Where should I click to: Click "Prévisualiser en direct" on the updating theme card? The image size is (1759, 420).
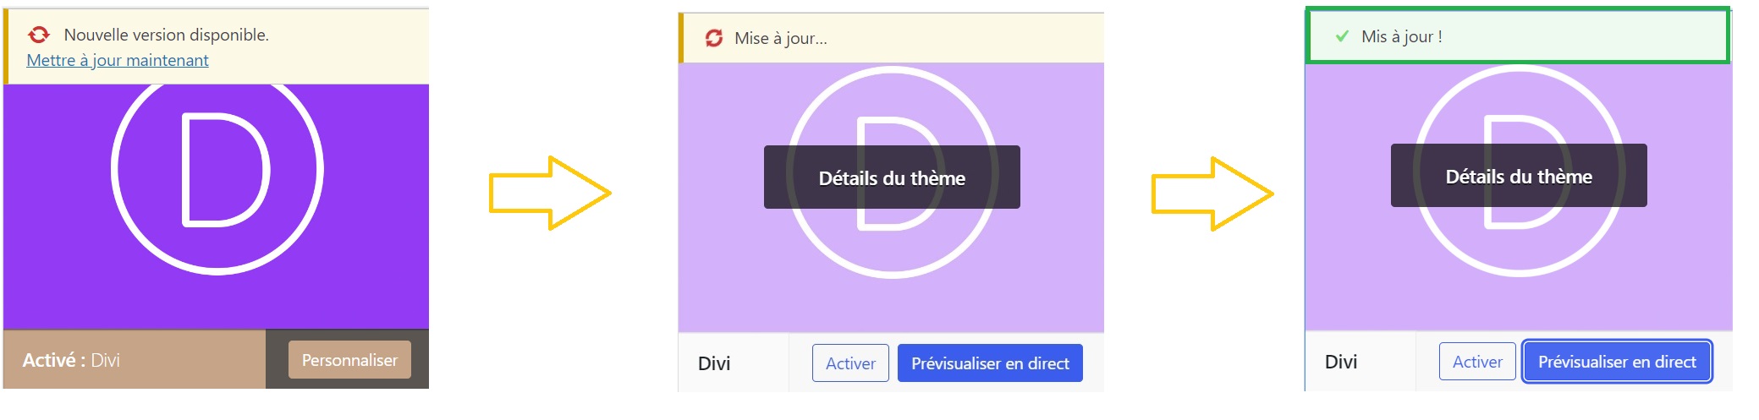(x=990, y=363)
